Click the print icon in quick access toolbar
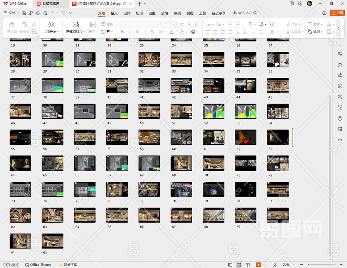 [38, 13]
